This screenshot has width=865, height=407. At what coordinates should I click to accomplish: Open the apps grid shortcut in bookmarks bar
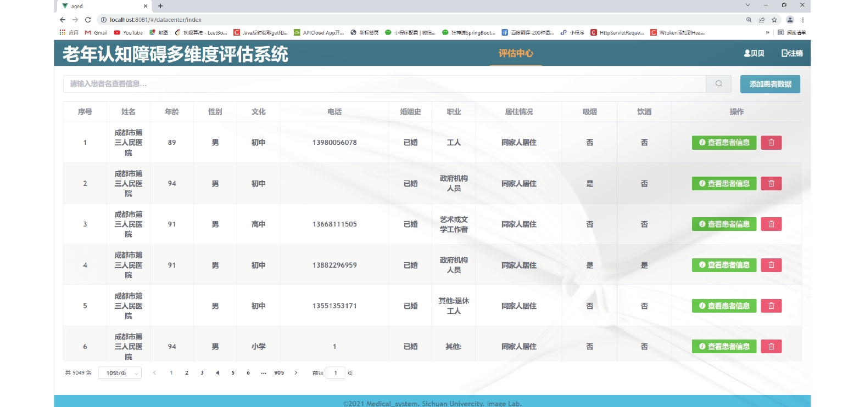coord(69,32)
